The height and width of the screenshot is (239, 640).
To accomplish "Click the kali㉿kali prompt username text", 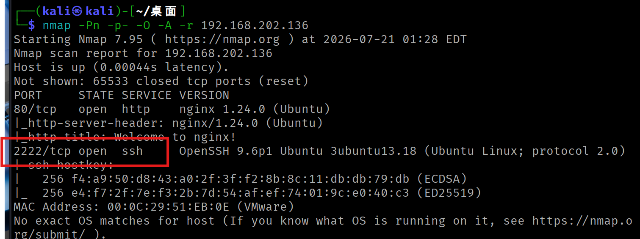I will (x=79, y=11).
